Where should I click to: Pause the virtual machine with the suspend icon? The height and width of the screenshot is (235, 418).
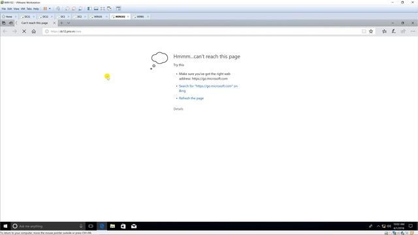point(45,8)
